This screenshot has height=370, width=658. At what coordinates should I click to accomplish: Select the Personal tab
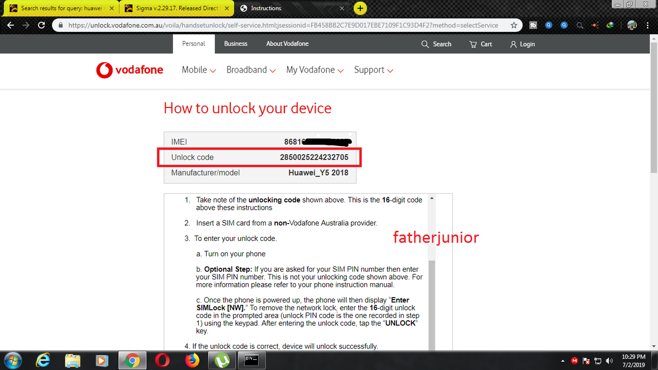(x=194, y=44)
